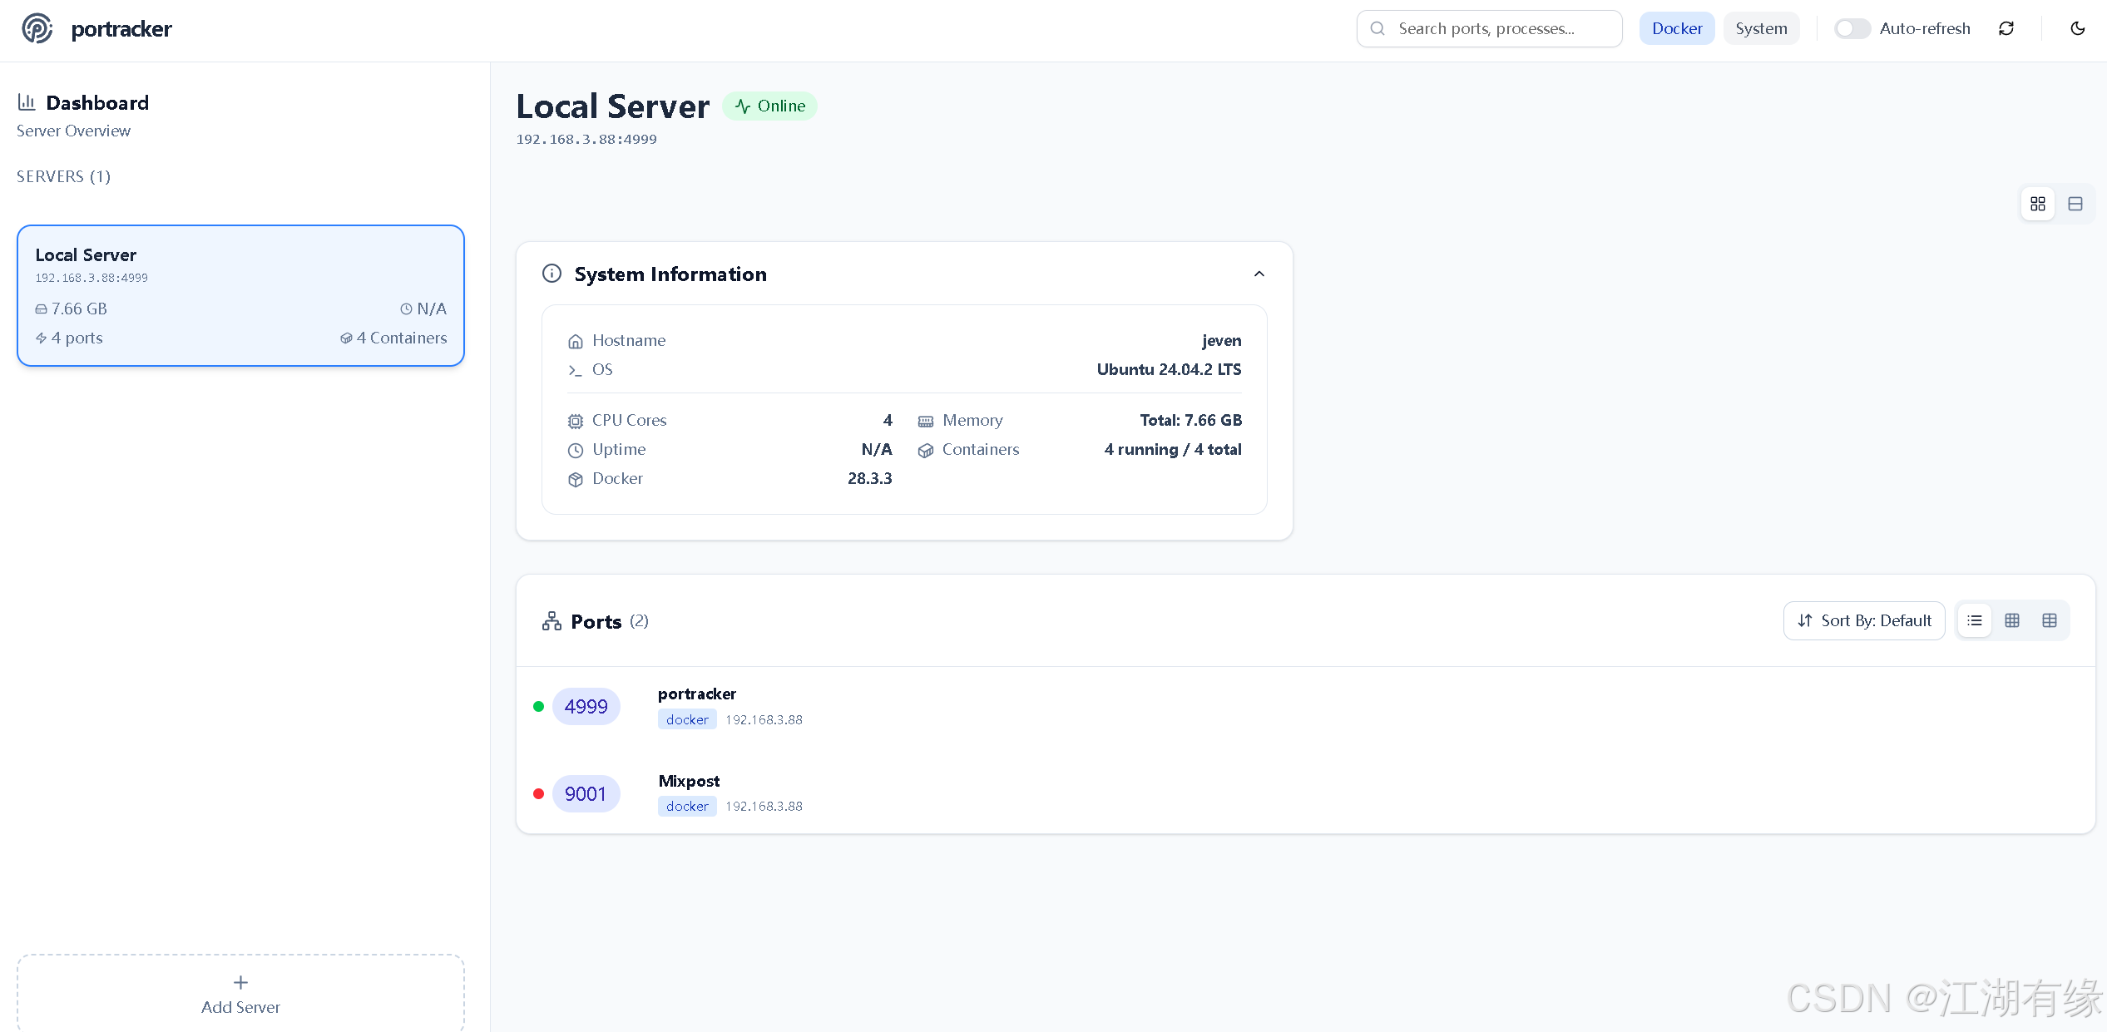Switch ports to list view

coord(1974,620)
